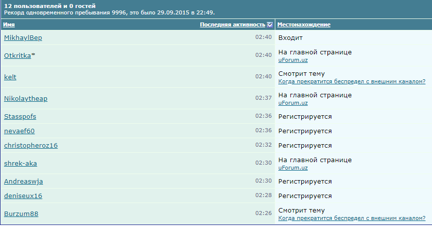Open the Otkritka user profile
The image size is (432, 226).
click(x=18, y=55)
